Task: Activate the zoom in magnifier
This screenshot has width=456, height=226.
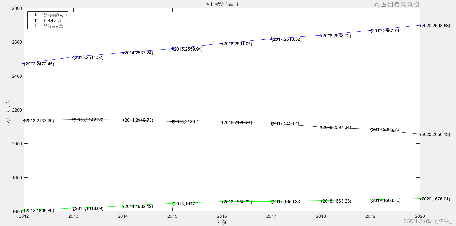Action: coord(403,4)
